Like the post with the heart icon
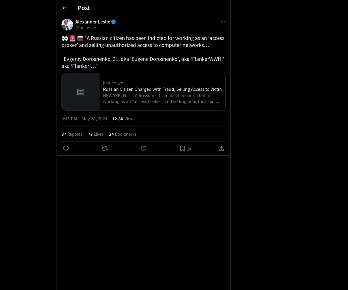 click(144, 148)
